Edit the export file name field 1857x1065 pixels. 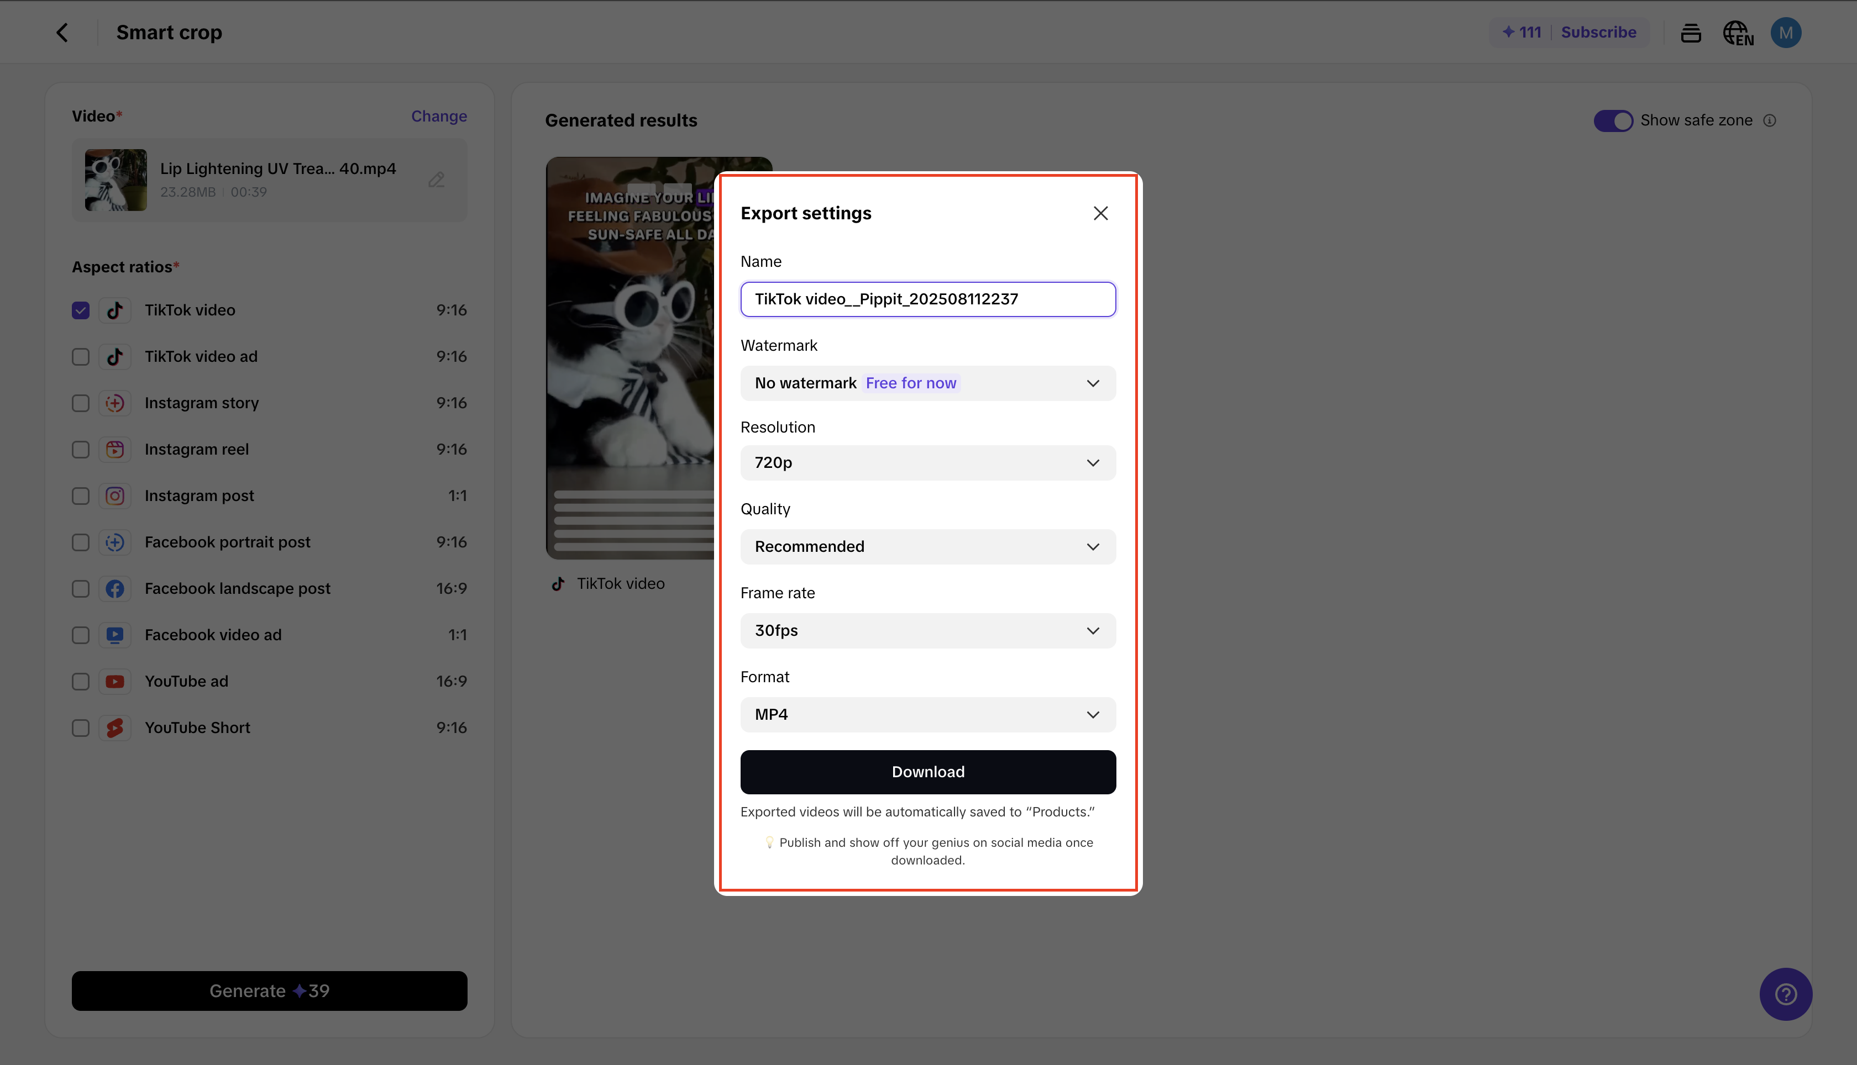tap(927, 299)
